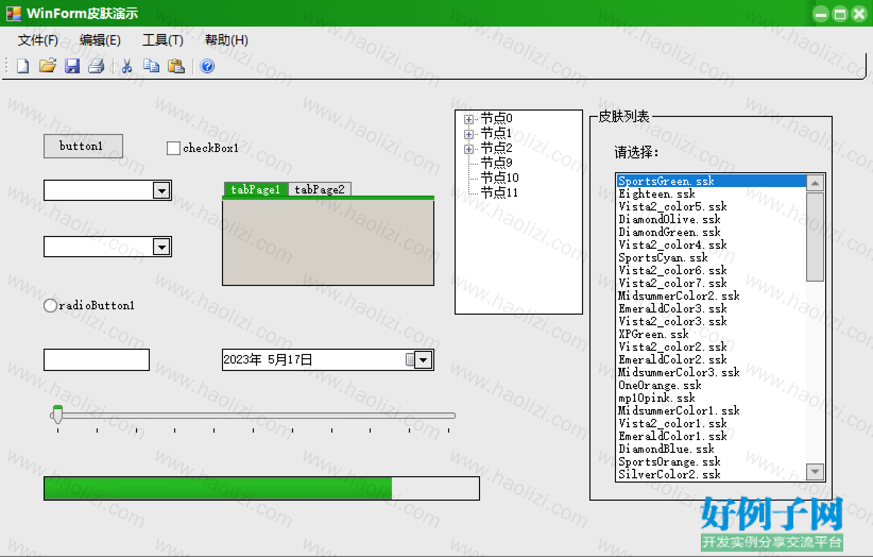Select Vista2_color2.ssk skin
The image size is (873, 557).
click(712, 347)
